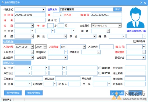Click the 联系方式 section header

tap(17, 63)
